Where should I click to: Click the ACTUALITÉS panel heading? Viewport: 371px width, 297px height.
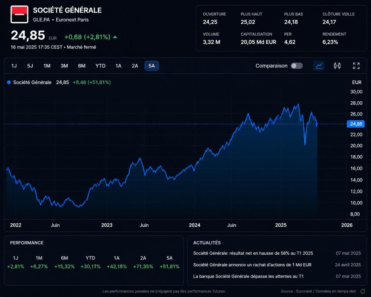207,243
